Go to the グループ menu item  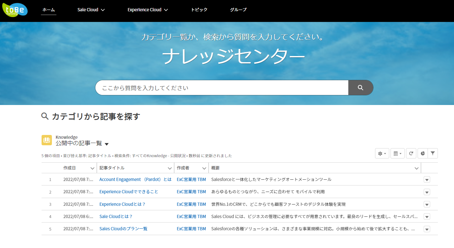pyautogui.click(x=238, y=10)
